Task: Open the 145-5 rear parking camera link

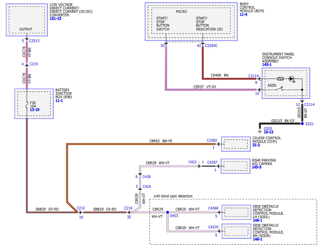Action: coord(257,167)
